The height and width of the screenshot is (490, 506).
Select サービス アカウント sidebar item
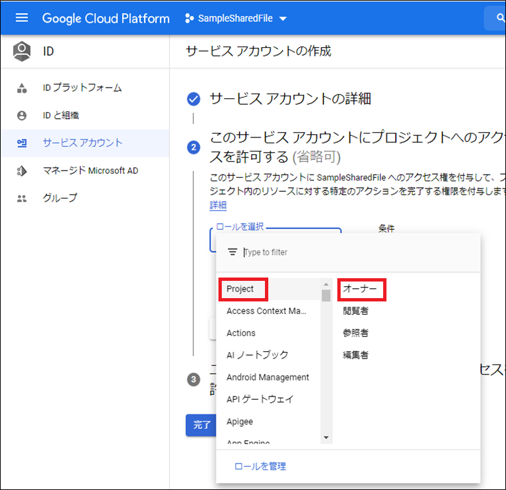(85, 143)
